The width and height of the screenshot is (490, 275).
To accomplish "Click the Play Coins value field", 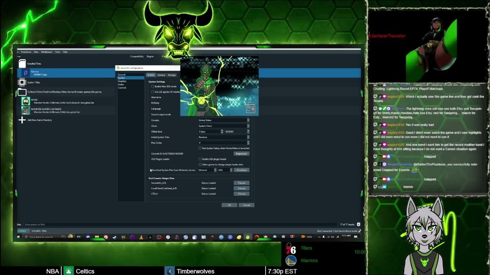I will (x=222, y=142).
